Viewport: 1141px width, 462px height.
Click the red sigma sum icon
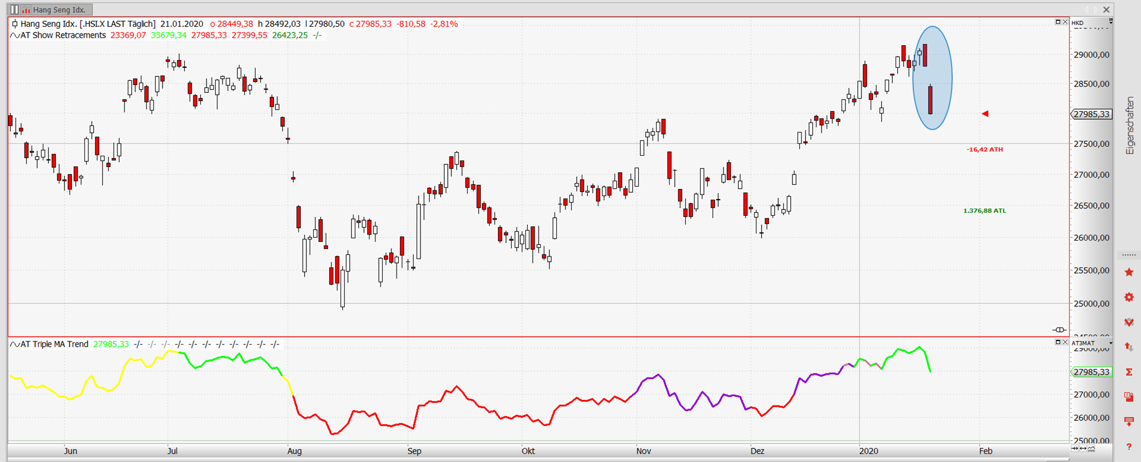point(1128,372)
